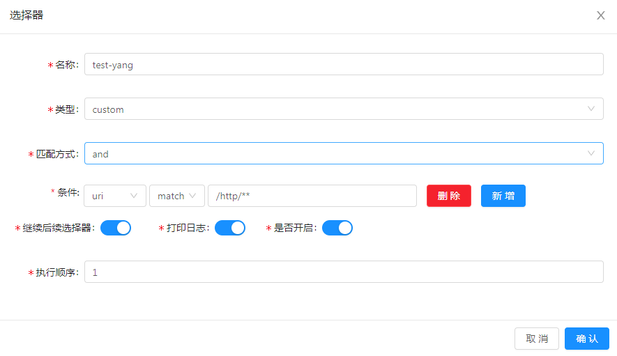Toggle the 继续后续选择器 switch
Screen dimensions: 617x356
pyautogui.click(x=116, y=228)
